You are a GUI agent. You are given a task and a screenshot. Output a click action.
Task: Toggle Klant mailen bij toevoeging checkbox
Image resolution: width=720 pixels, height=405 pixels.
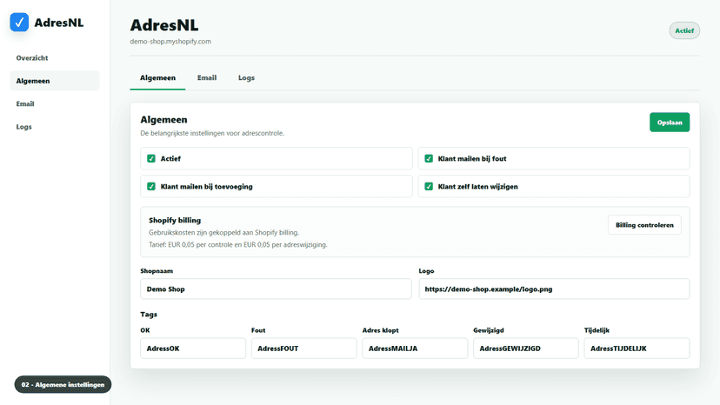tap(151, 187)
